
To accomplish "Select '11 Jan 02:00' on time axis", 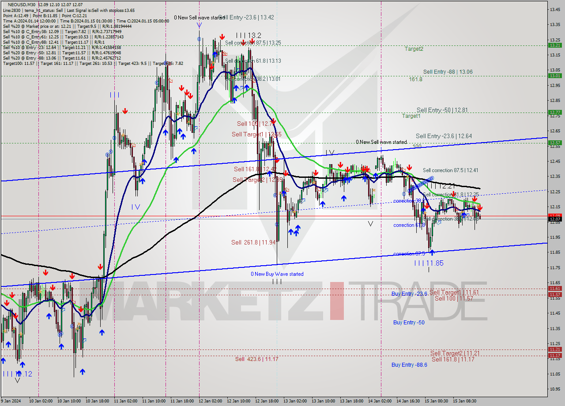I will pos(126,401).
